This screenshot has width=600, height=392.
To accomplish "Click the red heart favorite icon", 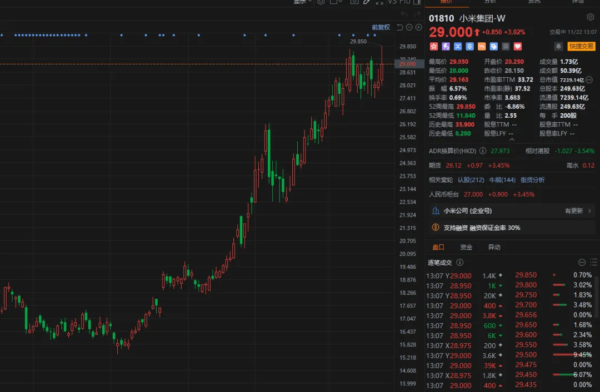I will pos(518,46).
